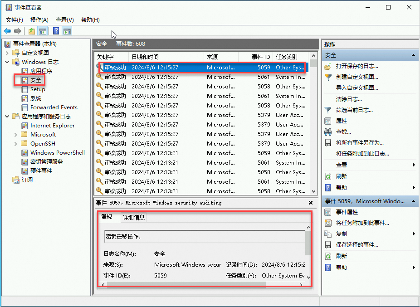420x307 pixels.
Task: Switch to the 详细信息 tab
Action: point(134,217)
